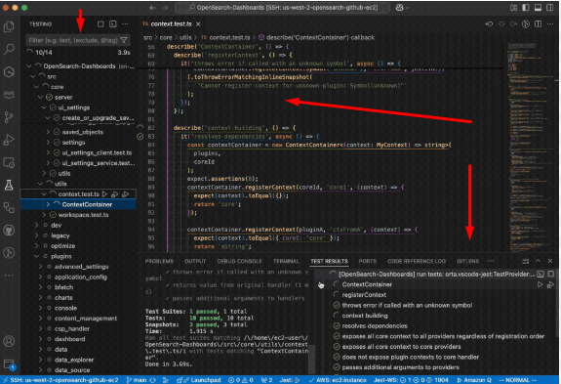561x384 pixels.
Task: Expand the legacy folder in test tree
Action: [36, 235]
